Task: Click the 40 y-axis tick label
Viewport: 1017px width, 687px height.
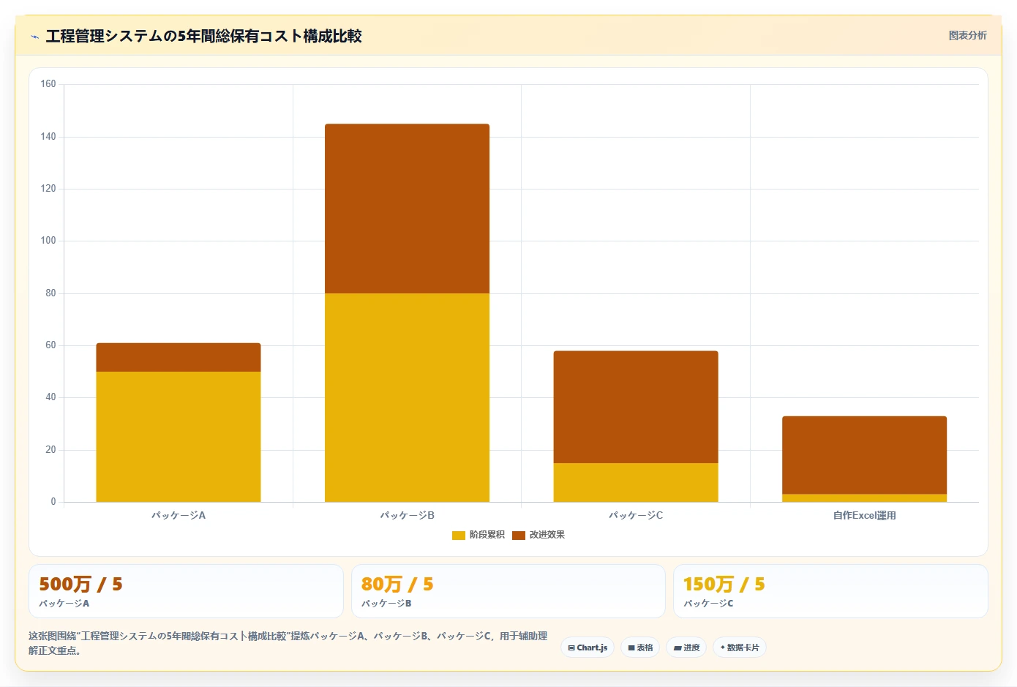Action: pos(50,397)
